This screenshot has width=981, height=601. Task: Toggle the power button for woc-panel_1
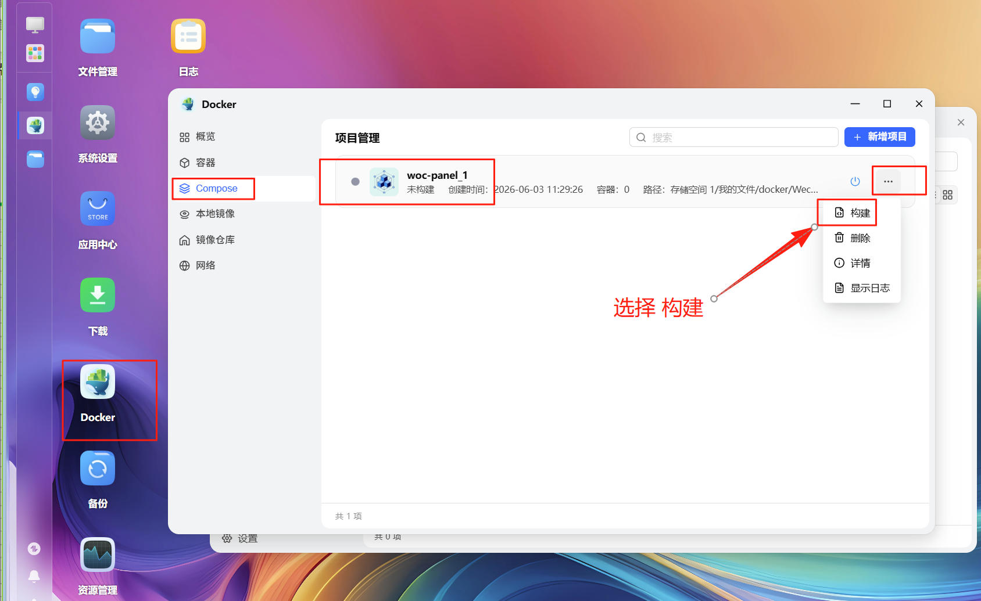[x=855, y=181]
